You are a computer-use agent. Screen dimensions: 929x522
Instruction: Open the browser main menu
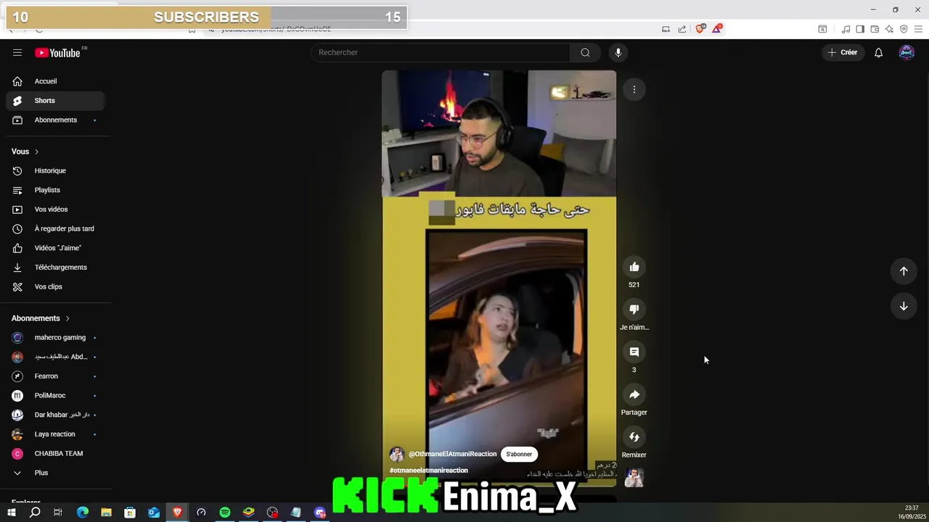pos(918,29)
